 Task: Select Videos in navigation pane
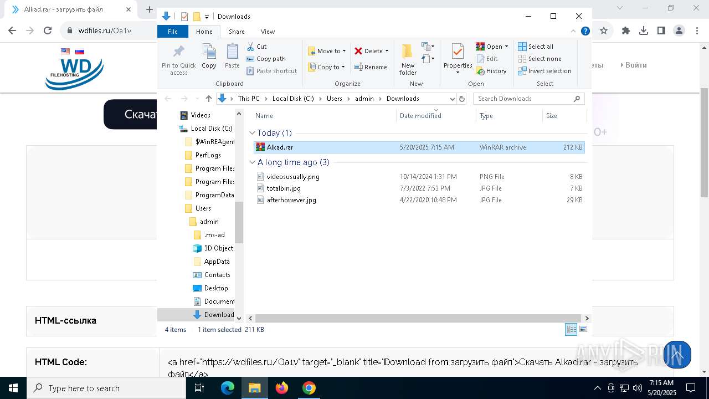point(196,115)
